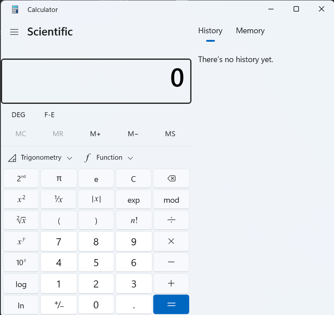The height and width of the screenshot is (315, 334).
Task: Toggle F-E scientific notation
Action: (49, 115)
